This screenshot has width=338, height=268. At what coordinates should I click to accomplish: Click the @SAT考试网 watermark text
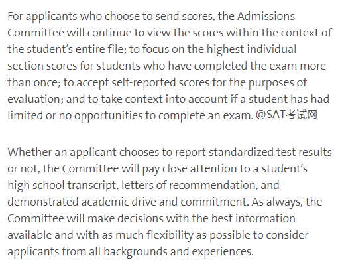pos(286,115)
